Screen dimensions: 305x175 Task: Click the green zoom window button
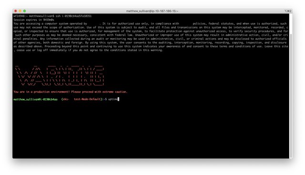pos(24,11)
